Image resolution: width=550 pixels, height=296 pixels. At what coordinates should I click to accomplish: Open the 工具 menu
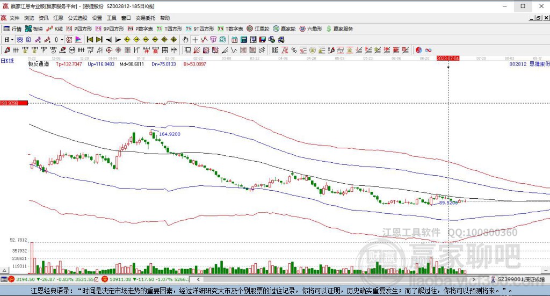coord(112,18)
